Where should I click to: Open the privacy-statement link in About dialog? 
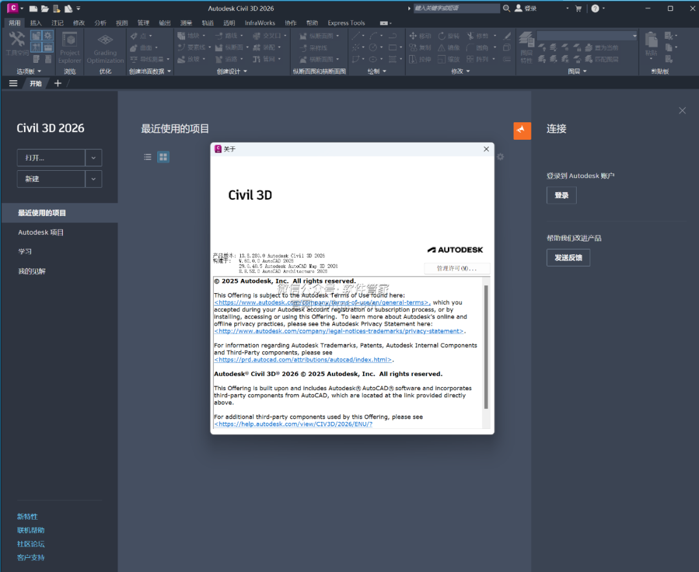(338, 331)
